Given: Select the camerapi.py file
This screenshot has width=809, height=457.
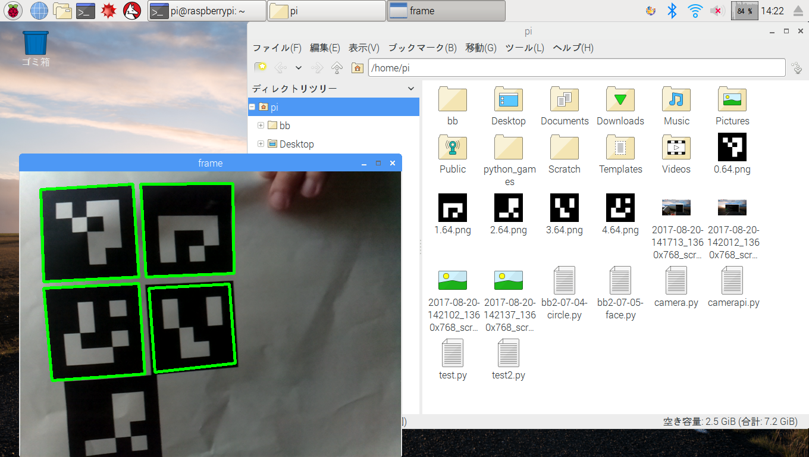Looking at the screenshot, I should pos(732,287).
